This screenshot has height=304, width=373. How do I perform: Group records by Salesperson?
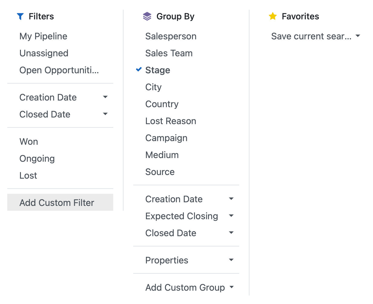point(171,36)
